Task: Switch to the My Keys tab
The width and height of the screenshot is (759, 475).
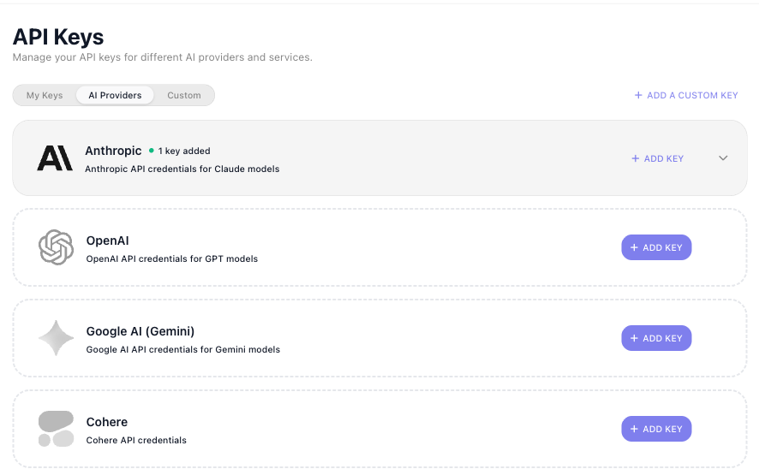Action: pyautogui.click(x=45, y=95)
